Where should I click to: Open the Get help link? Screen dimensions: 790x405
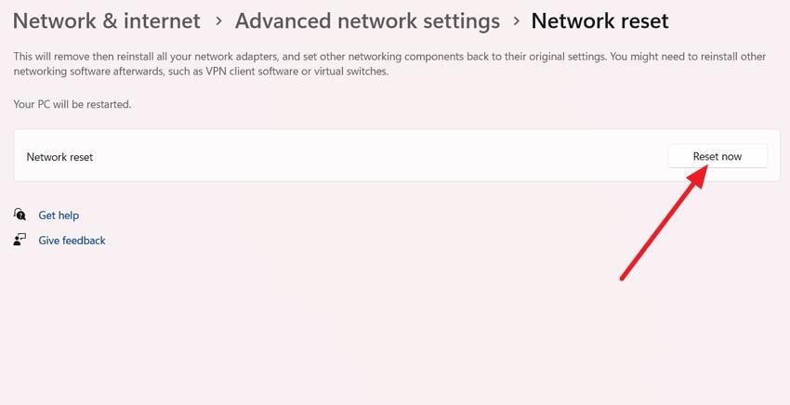tap(59, 216)
